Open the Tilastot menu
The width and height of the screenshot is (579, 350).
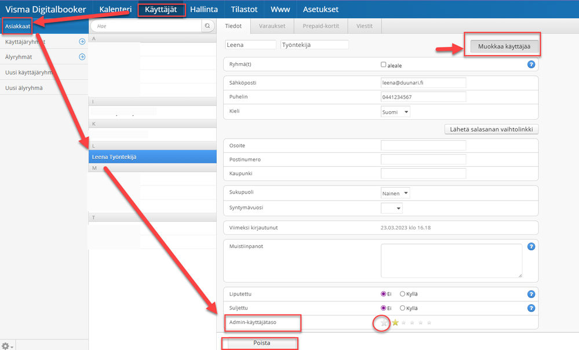click(x=244, y=9)
